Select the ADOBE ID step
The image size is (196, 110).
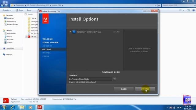[x=47, y=46]
